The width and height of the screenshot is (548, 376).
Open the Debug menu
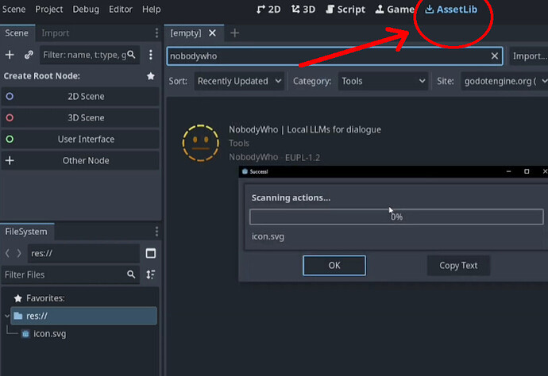click(86, 9)
